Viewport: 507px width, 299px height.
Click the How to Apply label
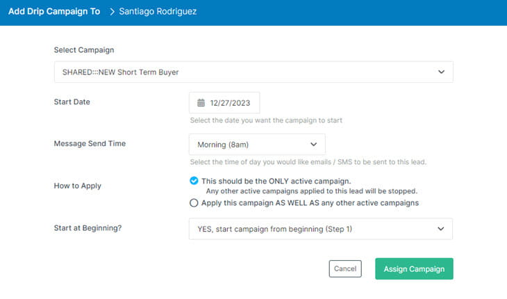coord(77,186)
